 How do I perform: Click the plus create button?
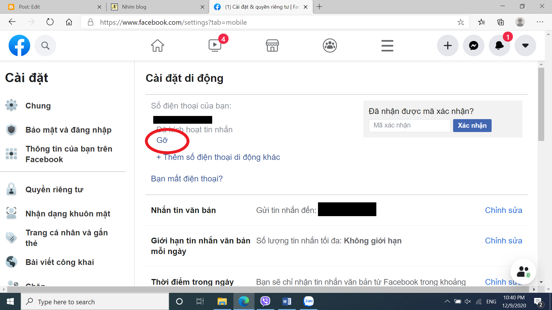click(448, 45)
